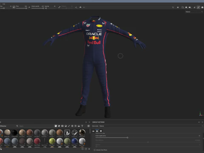The image size is (204, 153).
Task: Click the search magnifier in the assets panel
Action: coord(17,126)
